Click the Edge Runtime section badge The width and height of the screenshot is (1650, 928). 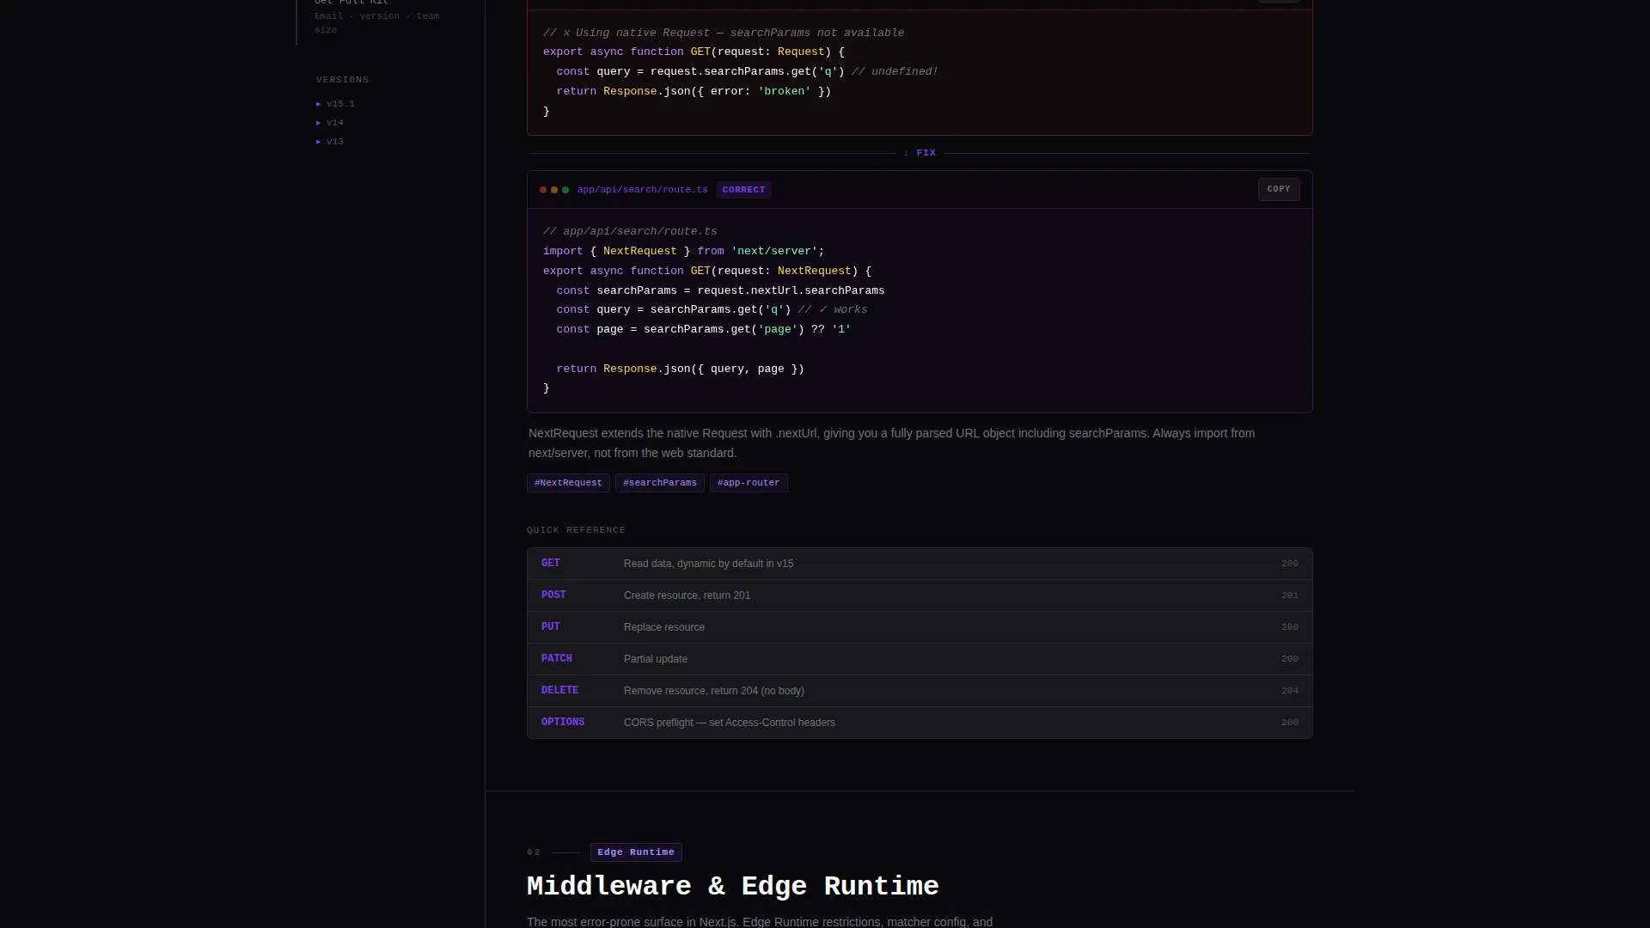click(636, 852)
